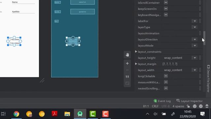Click resource picker beside layoutAnimation
The width and height of the screenshot is (211, 119).
[x=200, y=33]
